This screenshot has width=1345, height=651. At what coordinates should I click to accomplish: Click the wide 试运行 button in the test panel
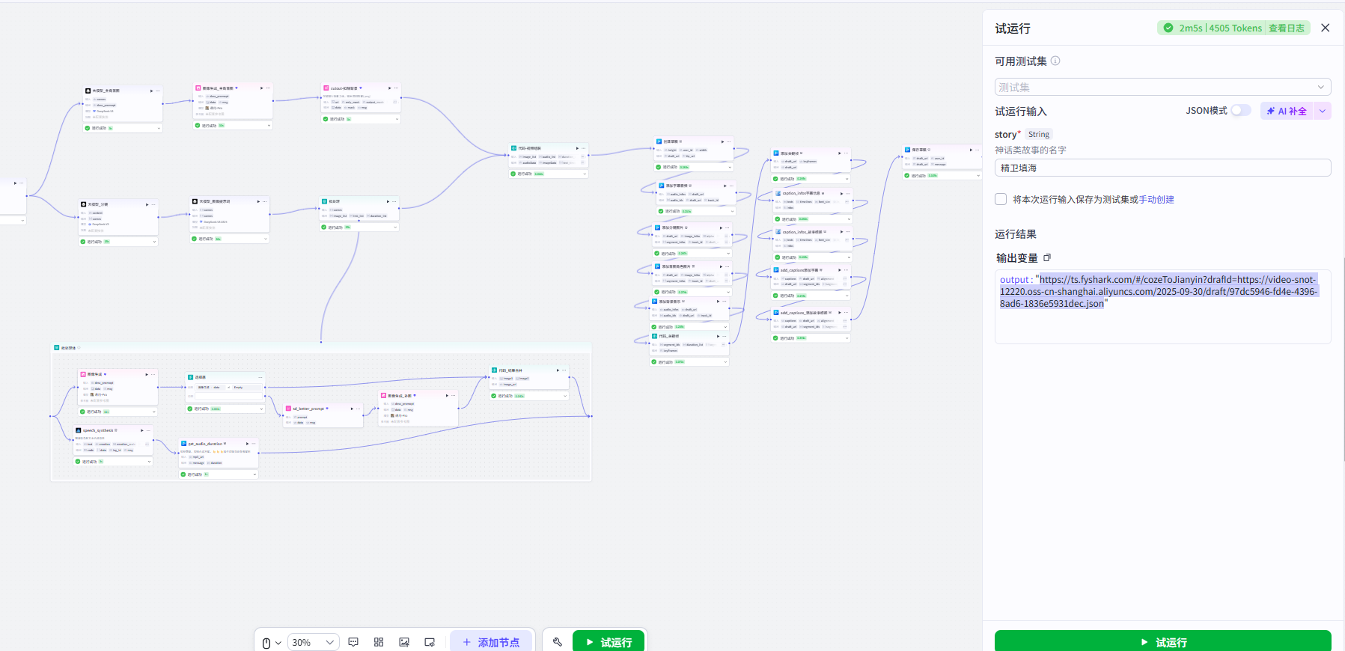[1163, 641]
